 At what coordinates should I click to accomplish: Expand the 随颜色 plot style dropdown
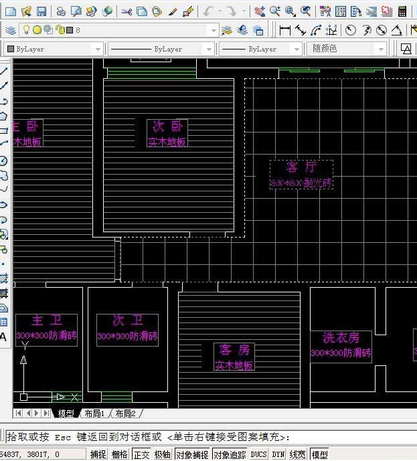coord(380,49)
